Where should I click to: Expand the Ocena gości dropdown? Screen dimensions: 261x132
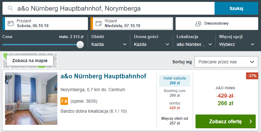coord(151,44)
